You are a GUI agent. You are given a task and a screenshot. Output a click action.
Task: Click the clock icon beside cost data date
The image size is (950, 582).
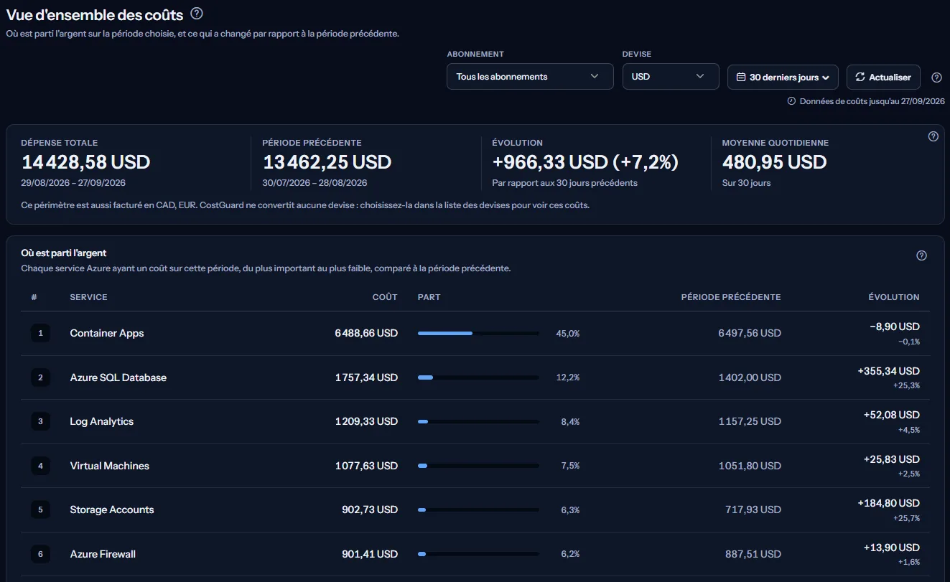click(x=791, y=101)
